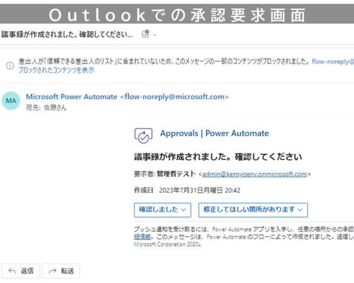This screenshot has width=354, height=283.
Task: Click the info icon in blocked-content banner
Action: [10, 65]
